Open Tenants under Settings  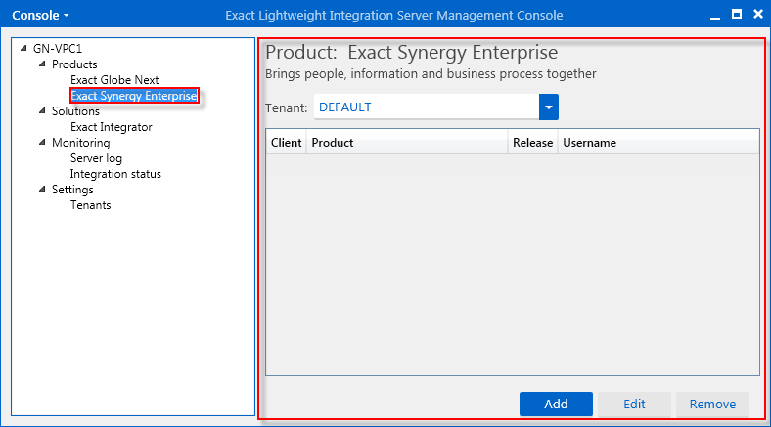point(90,205)
